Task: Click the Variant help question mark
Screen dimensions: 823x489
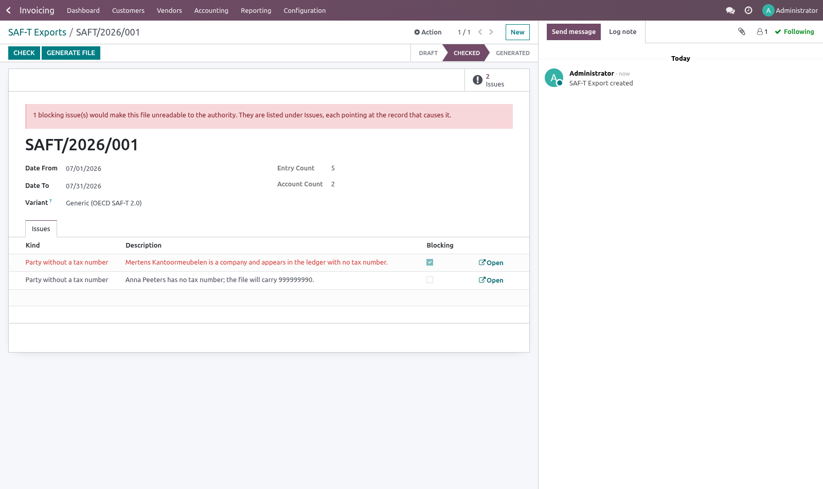Action: pos(50,201)
